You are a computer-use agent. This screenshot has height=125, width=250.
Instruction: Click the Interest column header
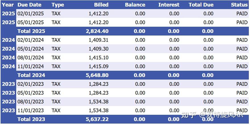click(169, 5)
